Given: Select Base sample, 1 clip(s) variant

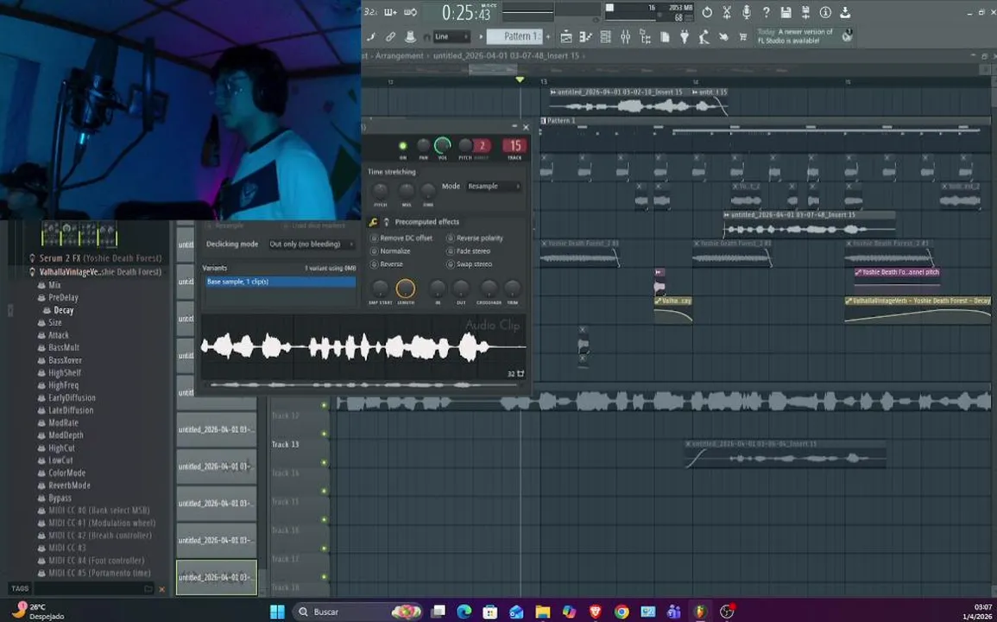Looking at the screenshot, I should tap(281, 282).
